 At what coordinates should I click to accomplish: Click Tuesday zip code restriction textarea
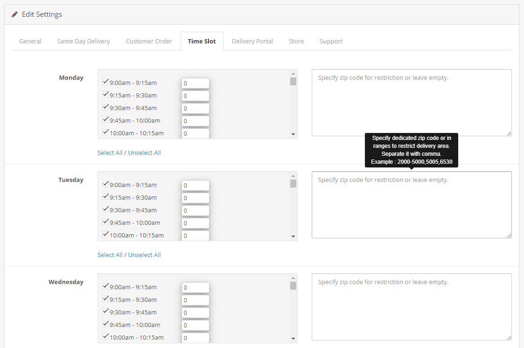tap(412, 205)
